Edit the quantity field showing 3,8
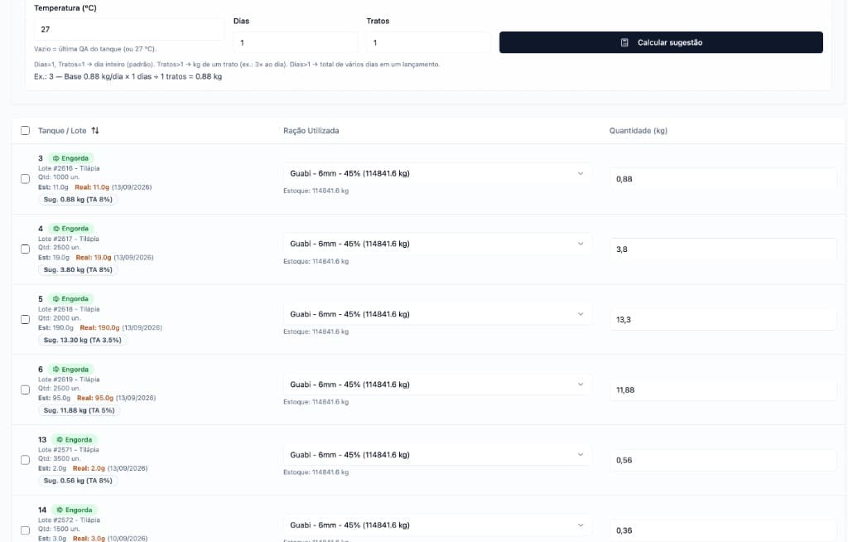The image size is (848, 542). pos(723,249)
